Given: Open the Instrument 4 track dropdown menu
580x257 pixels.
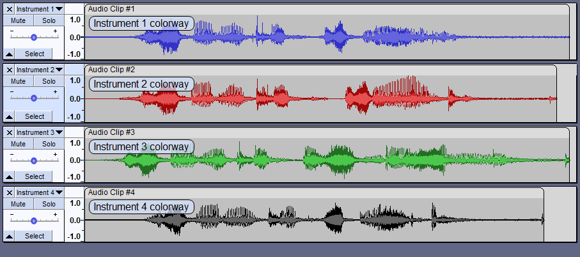Looking at the screenshot, I should click(40, 192).
